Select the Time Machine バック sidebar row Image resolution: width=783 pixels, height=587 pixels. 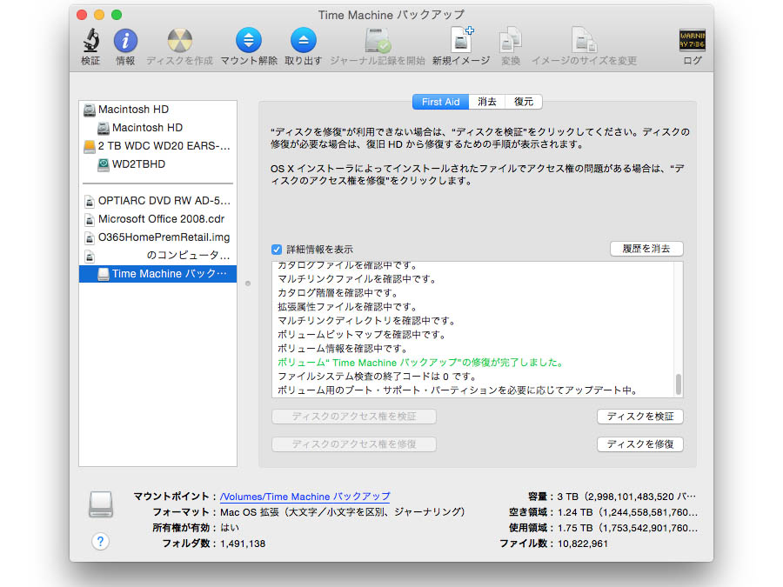[x=157, y=274]
